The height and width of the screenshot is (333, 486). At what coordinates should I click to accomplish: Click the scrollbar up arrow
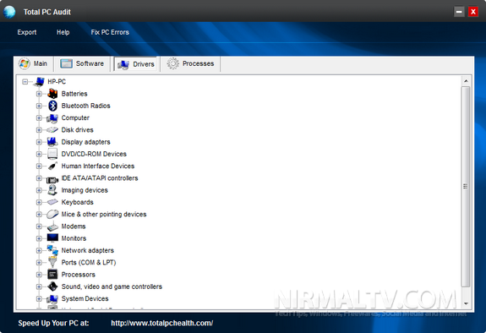466,81
